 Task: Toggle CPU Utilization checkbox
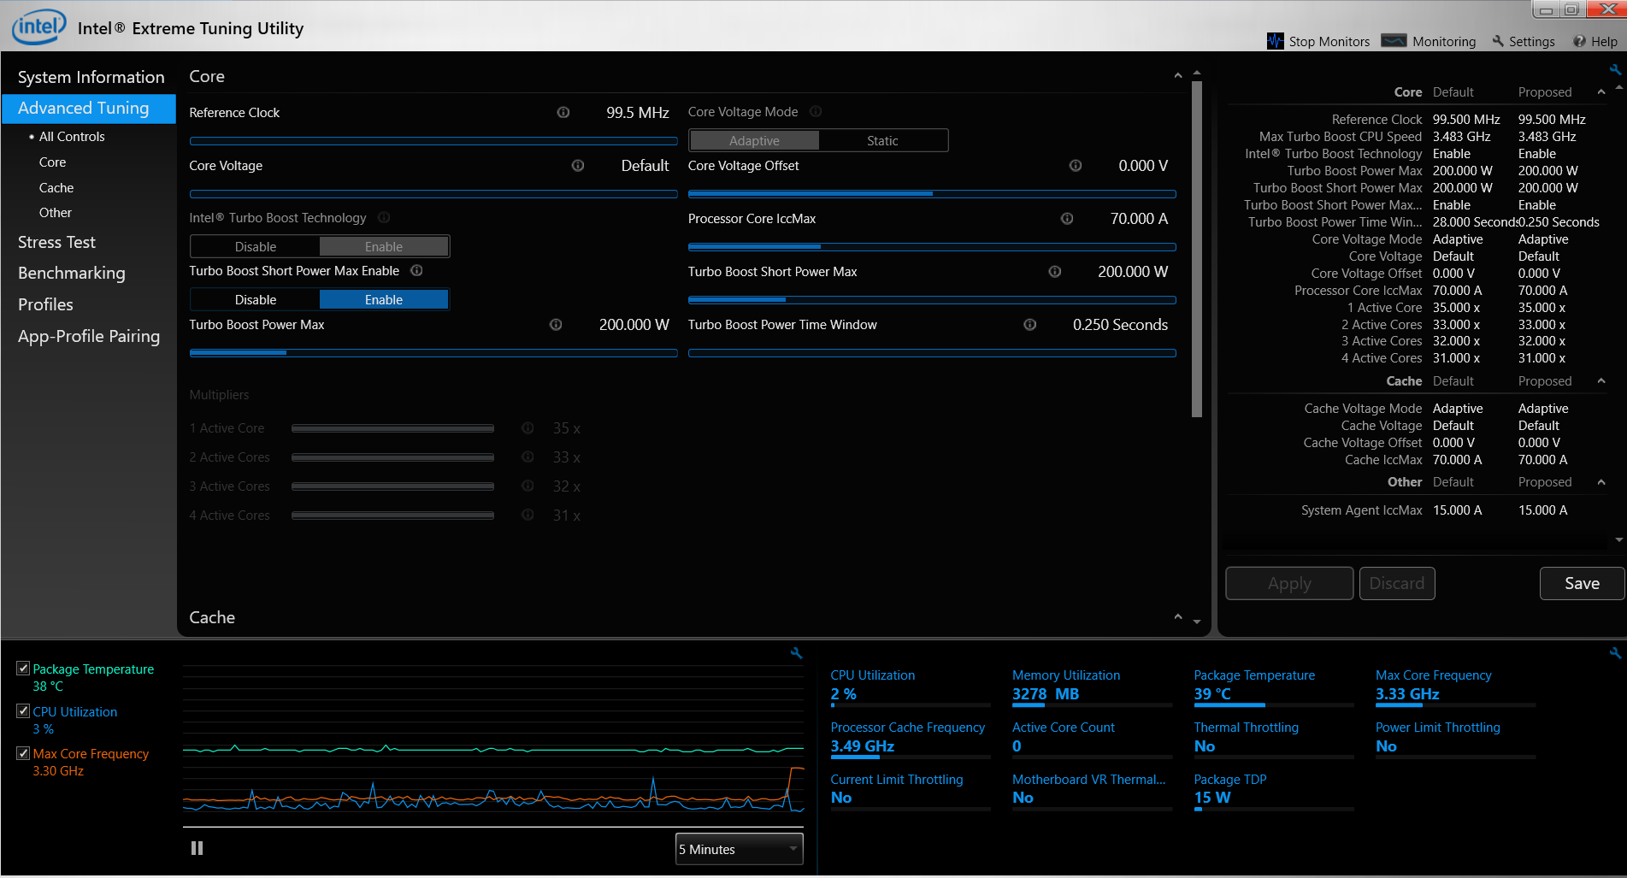tap(23, 710)
